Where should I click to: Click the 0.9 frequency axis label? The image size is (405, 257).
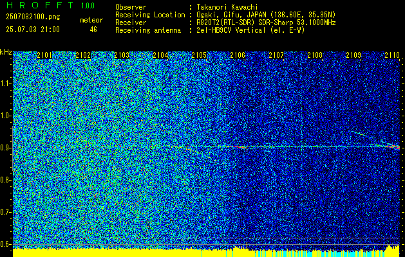click(x=5, y=148)
